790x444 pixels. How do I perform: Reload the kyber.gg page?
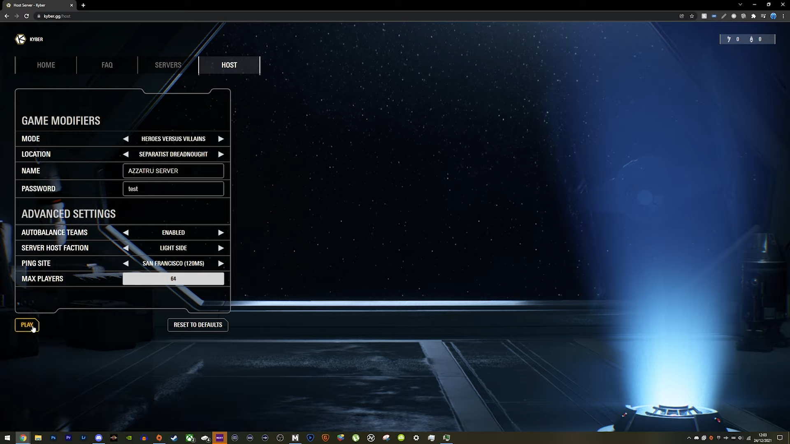tap(26, 16)
